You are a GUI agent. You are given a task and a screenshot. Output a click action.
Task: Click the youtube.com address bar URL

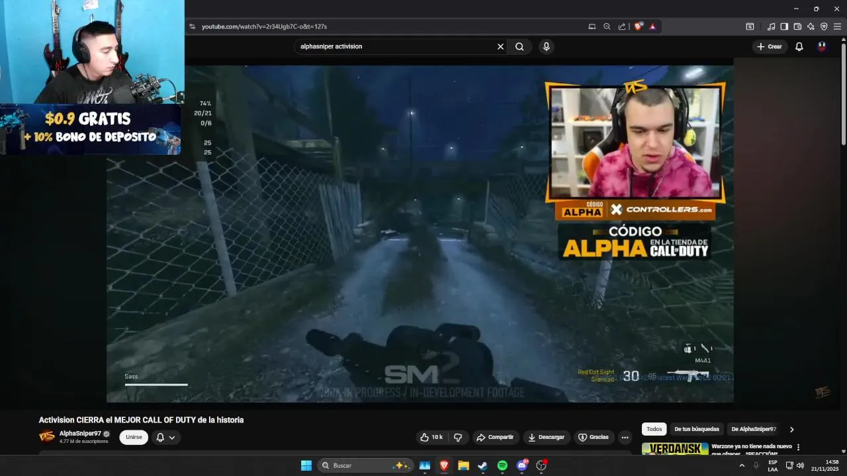click(x=264, y=26)
